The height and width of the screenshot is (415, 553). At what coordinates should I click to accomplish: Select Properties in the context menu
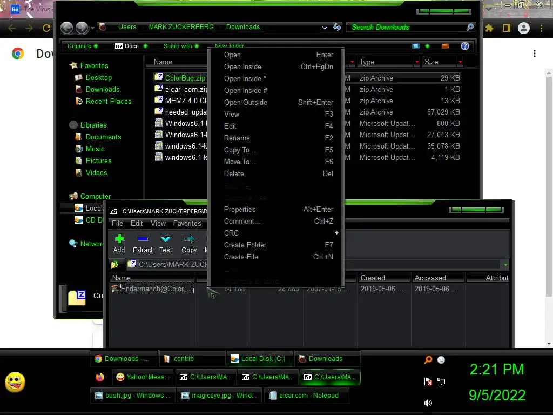(240, 209)
